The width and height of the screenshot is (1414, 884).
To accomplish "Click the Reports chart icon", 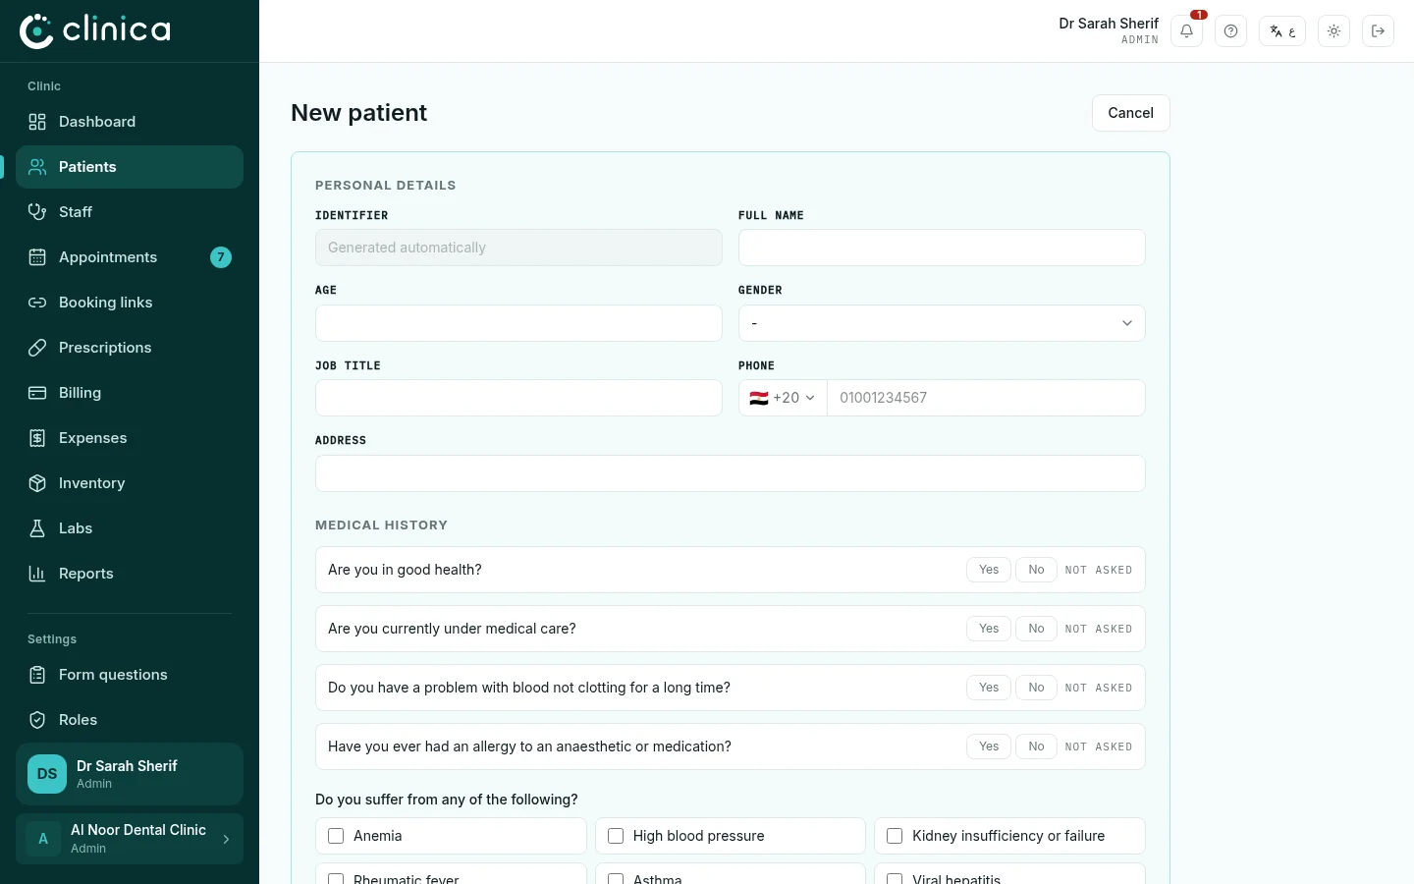I will 37,574.
